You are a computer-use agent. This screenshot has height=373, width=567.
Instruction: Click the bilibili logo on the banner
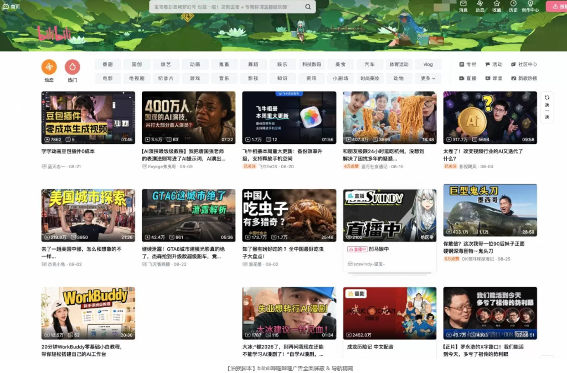click(x=54, y=34)
